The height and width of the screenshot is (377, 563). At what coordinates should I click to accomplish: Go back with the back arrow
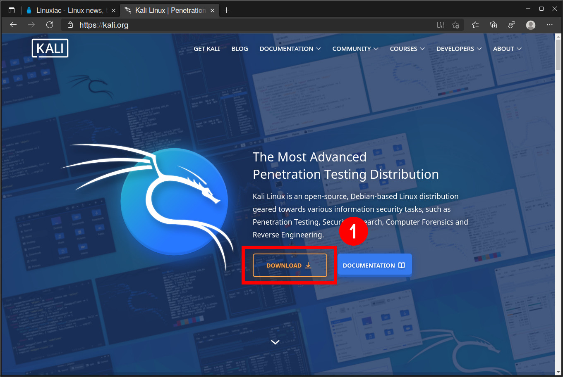[13, 25]
